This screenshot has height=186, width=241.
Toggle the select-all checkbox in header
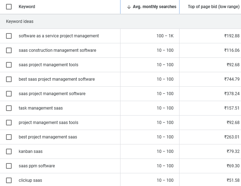point(9,7)
